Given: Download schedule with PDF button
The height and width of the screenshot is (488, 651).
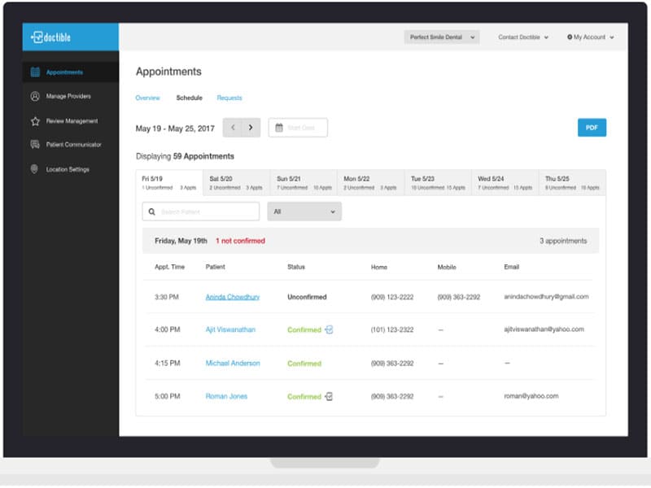Looking at the screenshot, I should 592,128.
